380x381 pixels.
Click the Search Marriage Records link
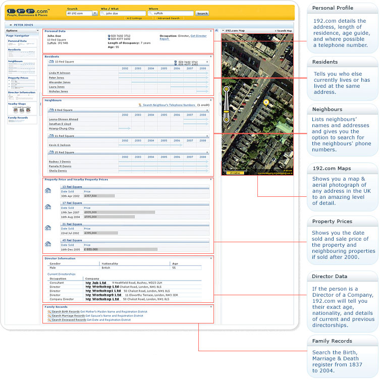[68, 316]
